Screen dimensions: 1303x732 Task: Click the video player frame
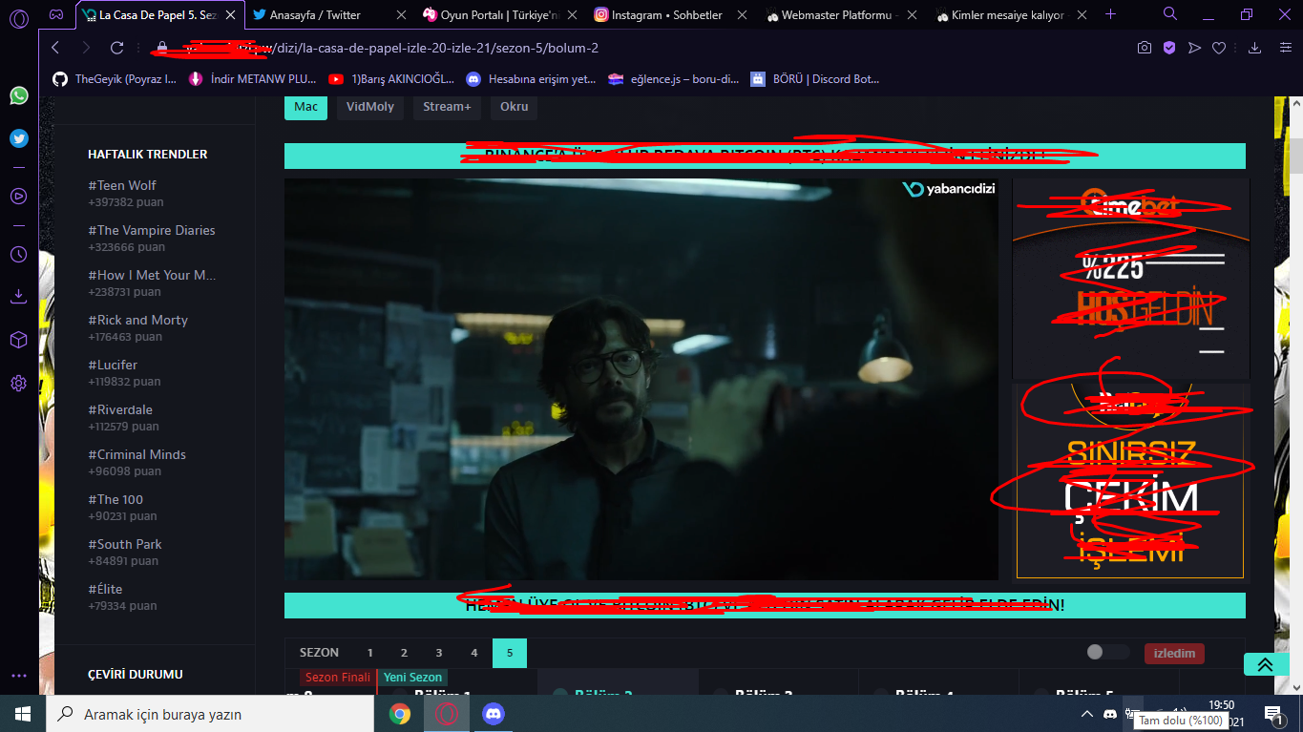point(641,379)
